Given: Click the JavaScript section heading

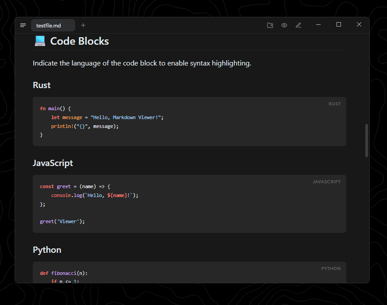Looking at the screenshot, I should [53, 163].
